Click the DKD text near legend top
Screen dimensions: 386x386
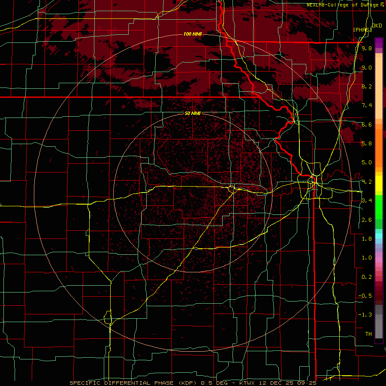(x=377, y=26)
